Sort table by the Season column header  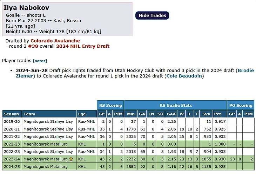click(x=12, y=114)
